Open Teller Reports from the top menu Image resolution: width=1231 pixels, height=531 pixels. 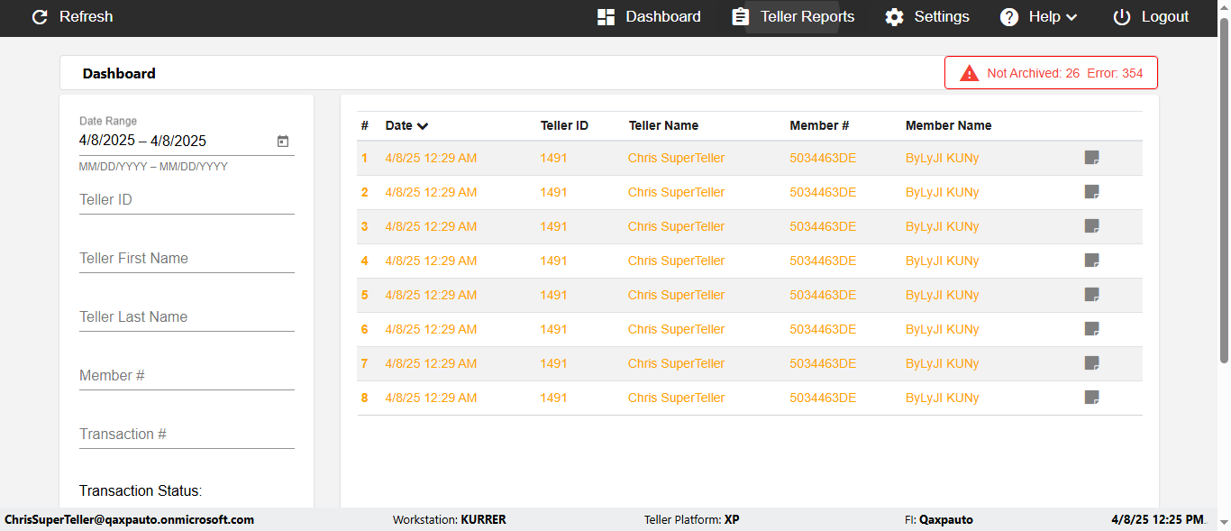[793, 17]
